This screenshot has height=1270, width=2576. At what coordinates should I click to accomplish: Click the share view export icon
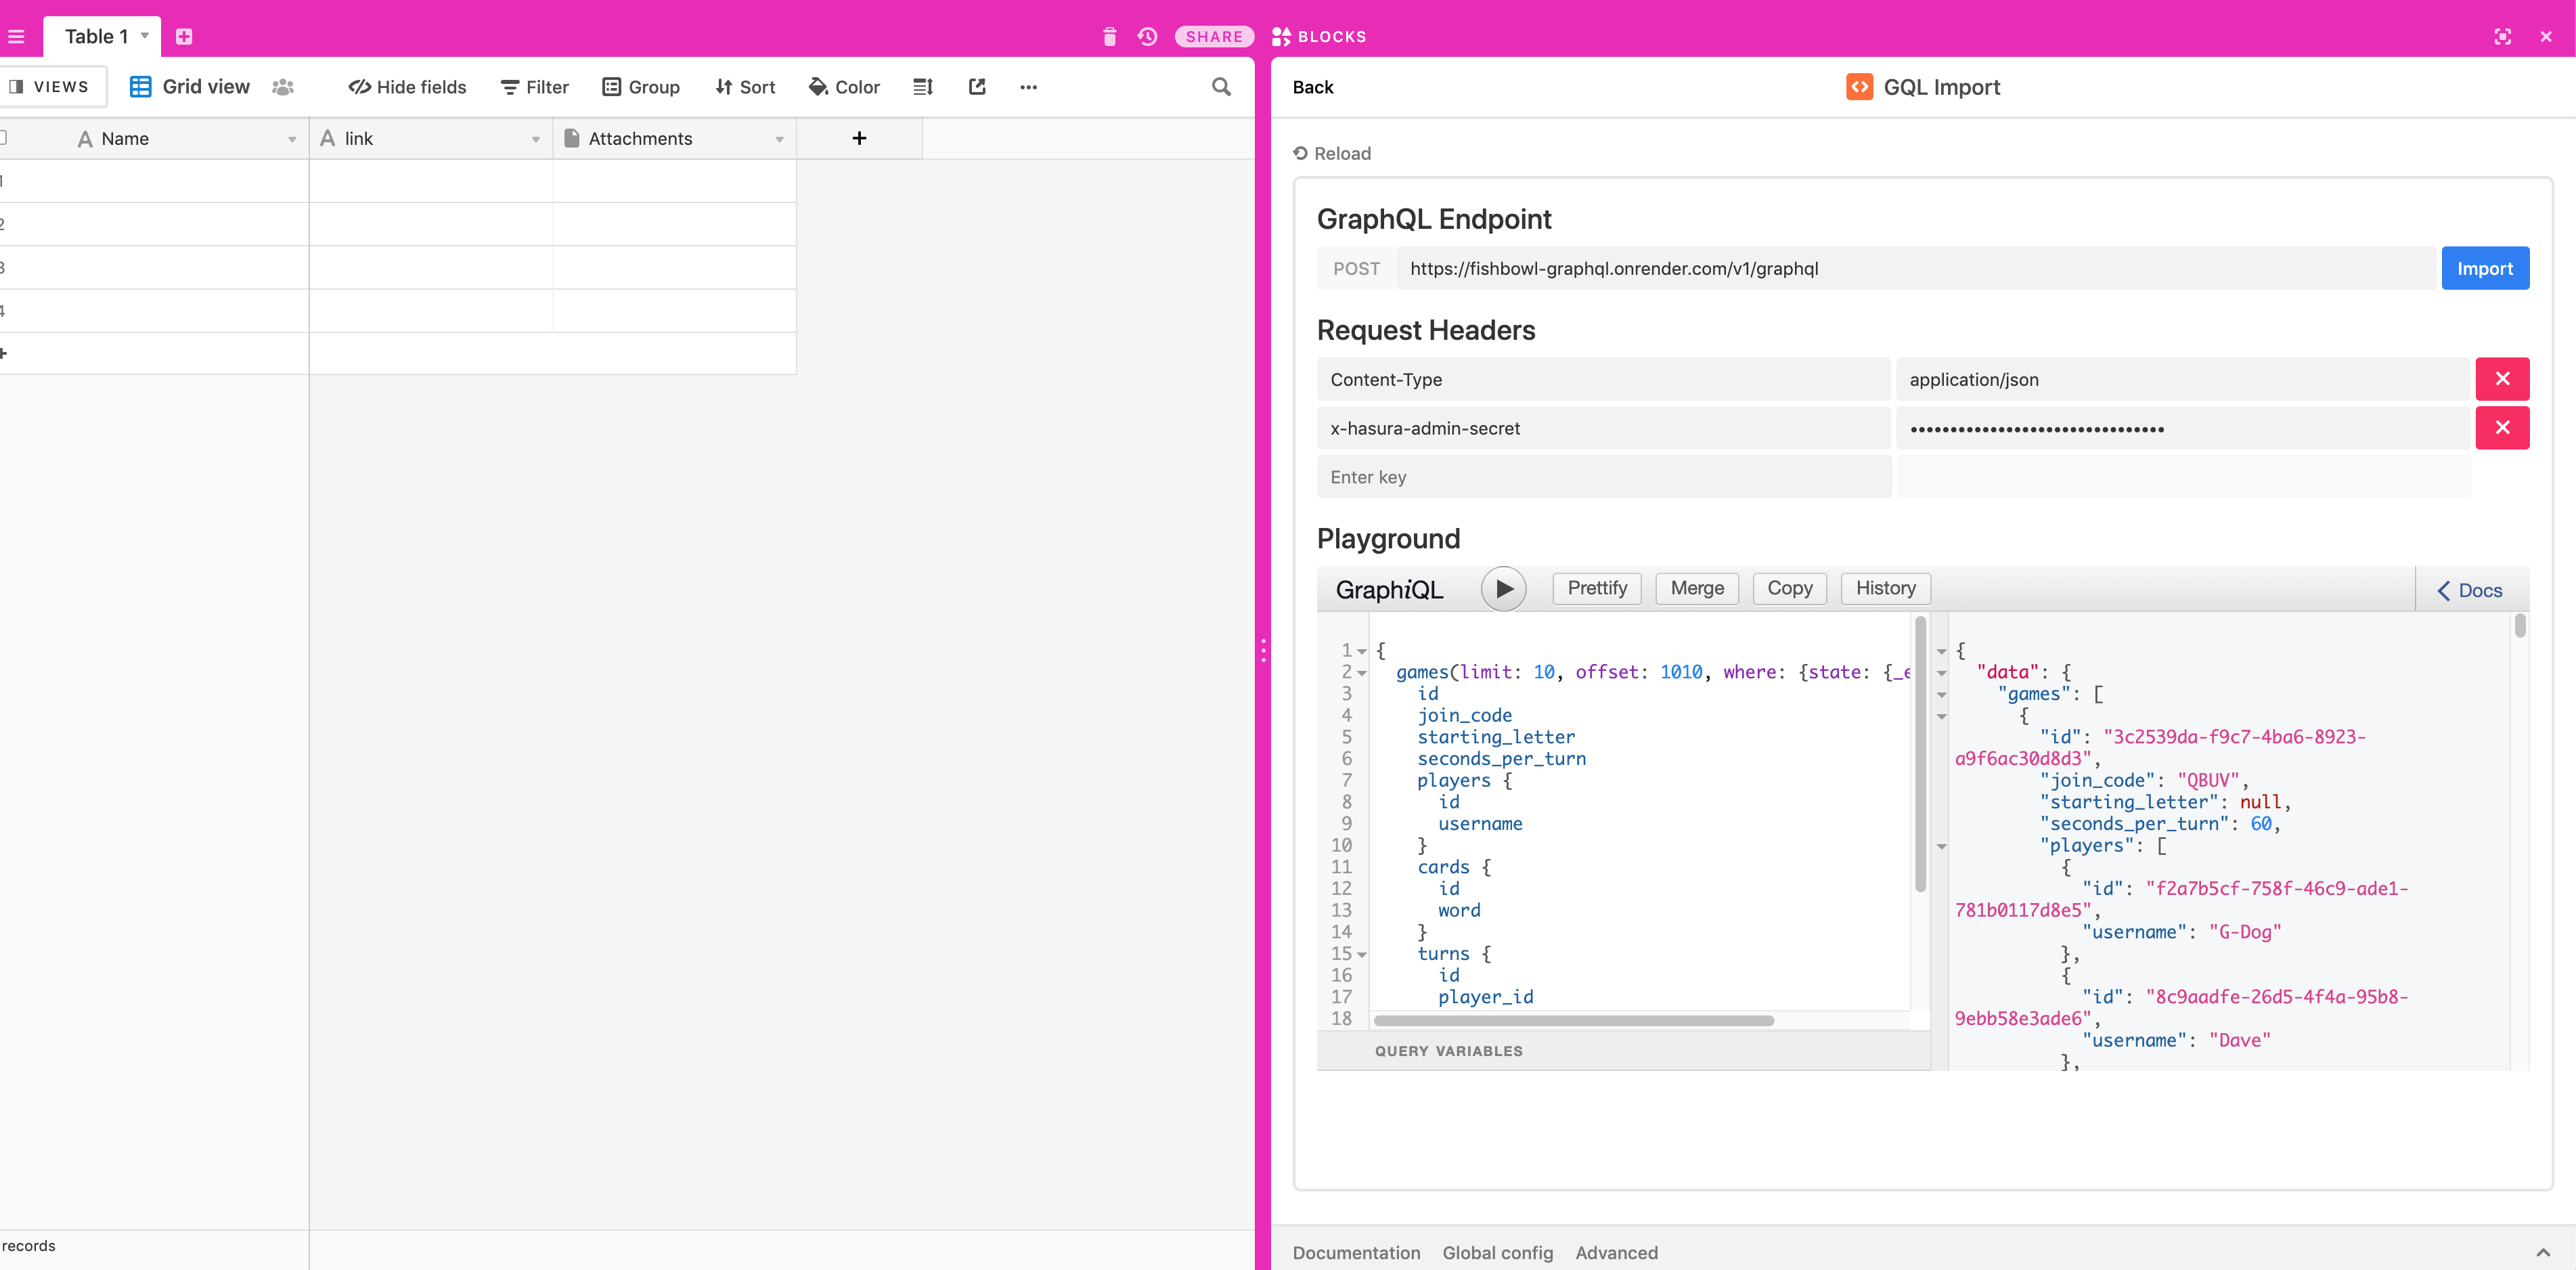click(977, 87)
